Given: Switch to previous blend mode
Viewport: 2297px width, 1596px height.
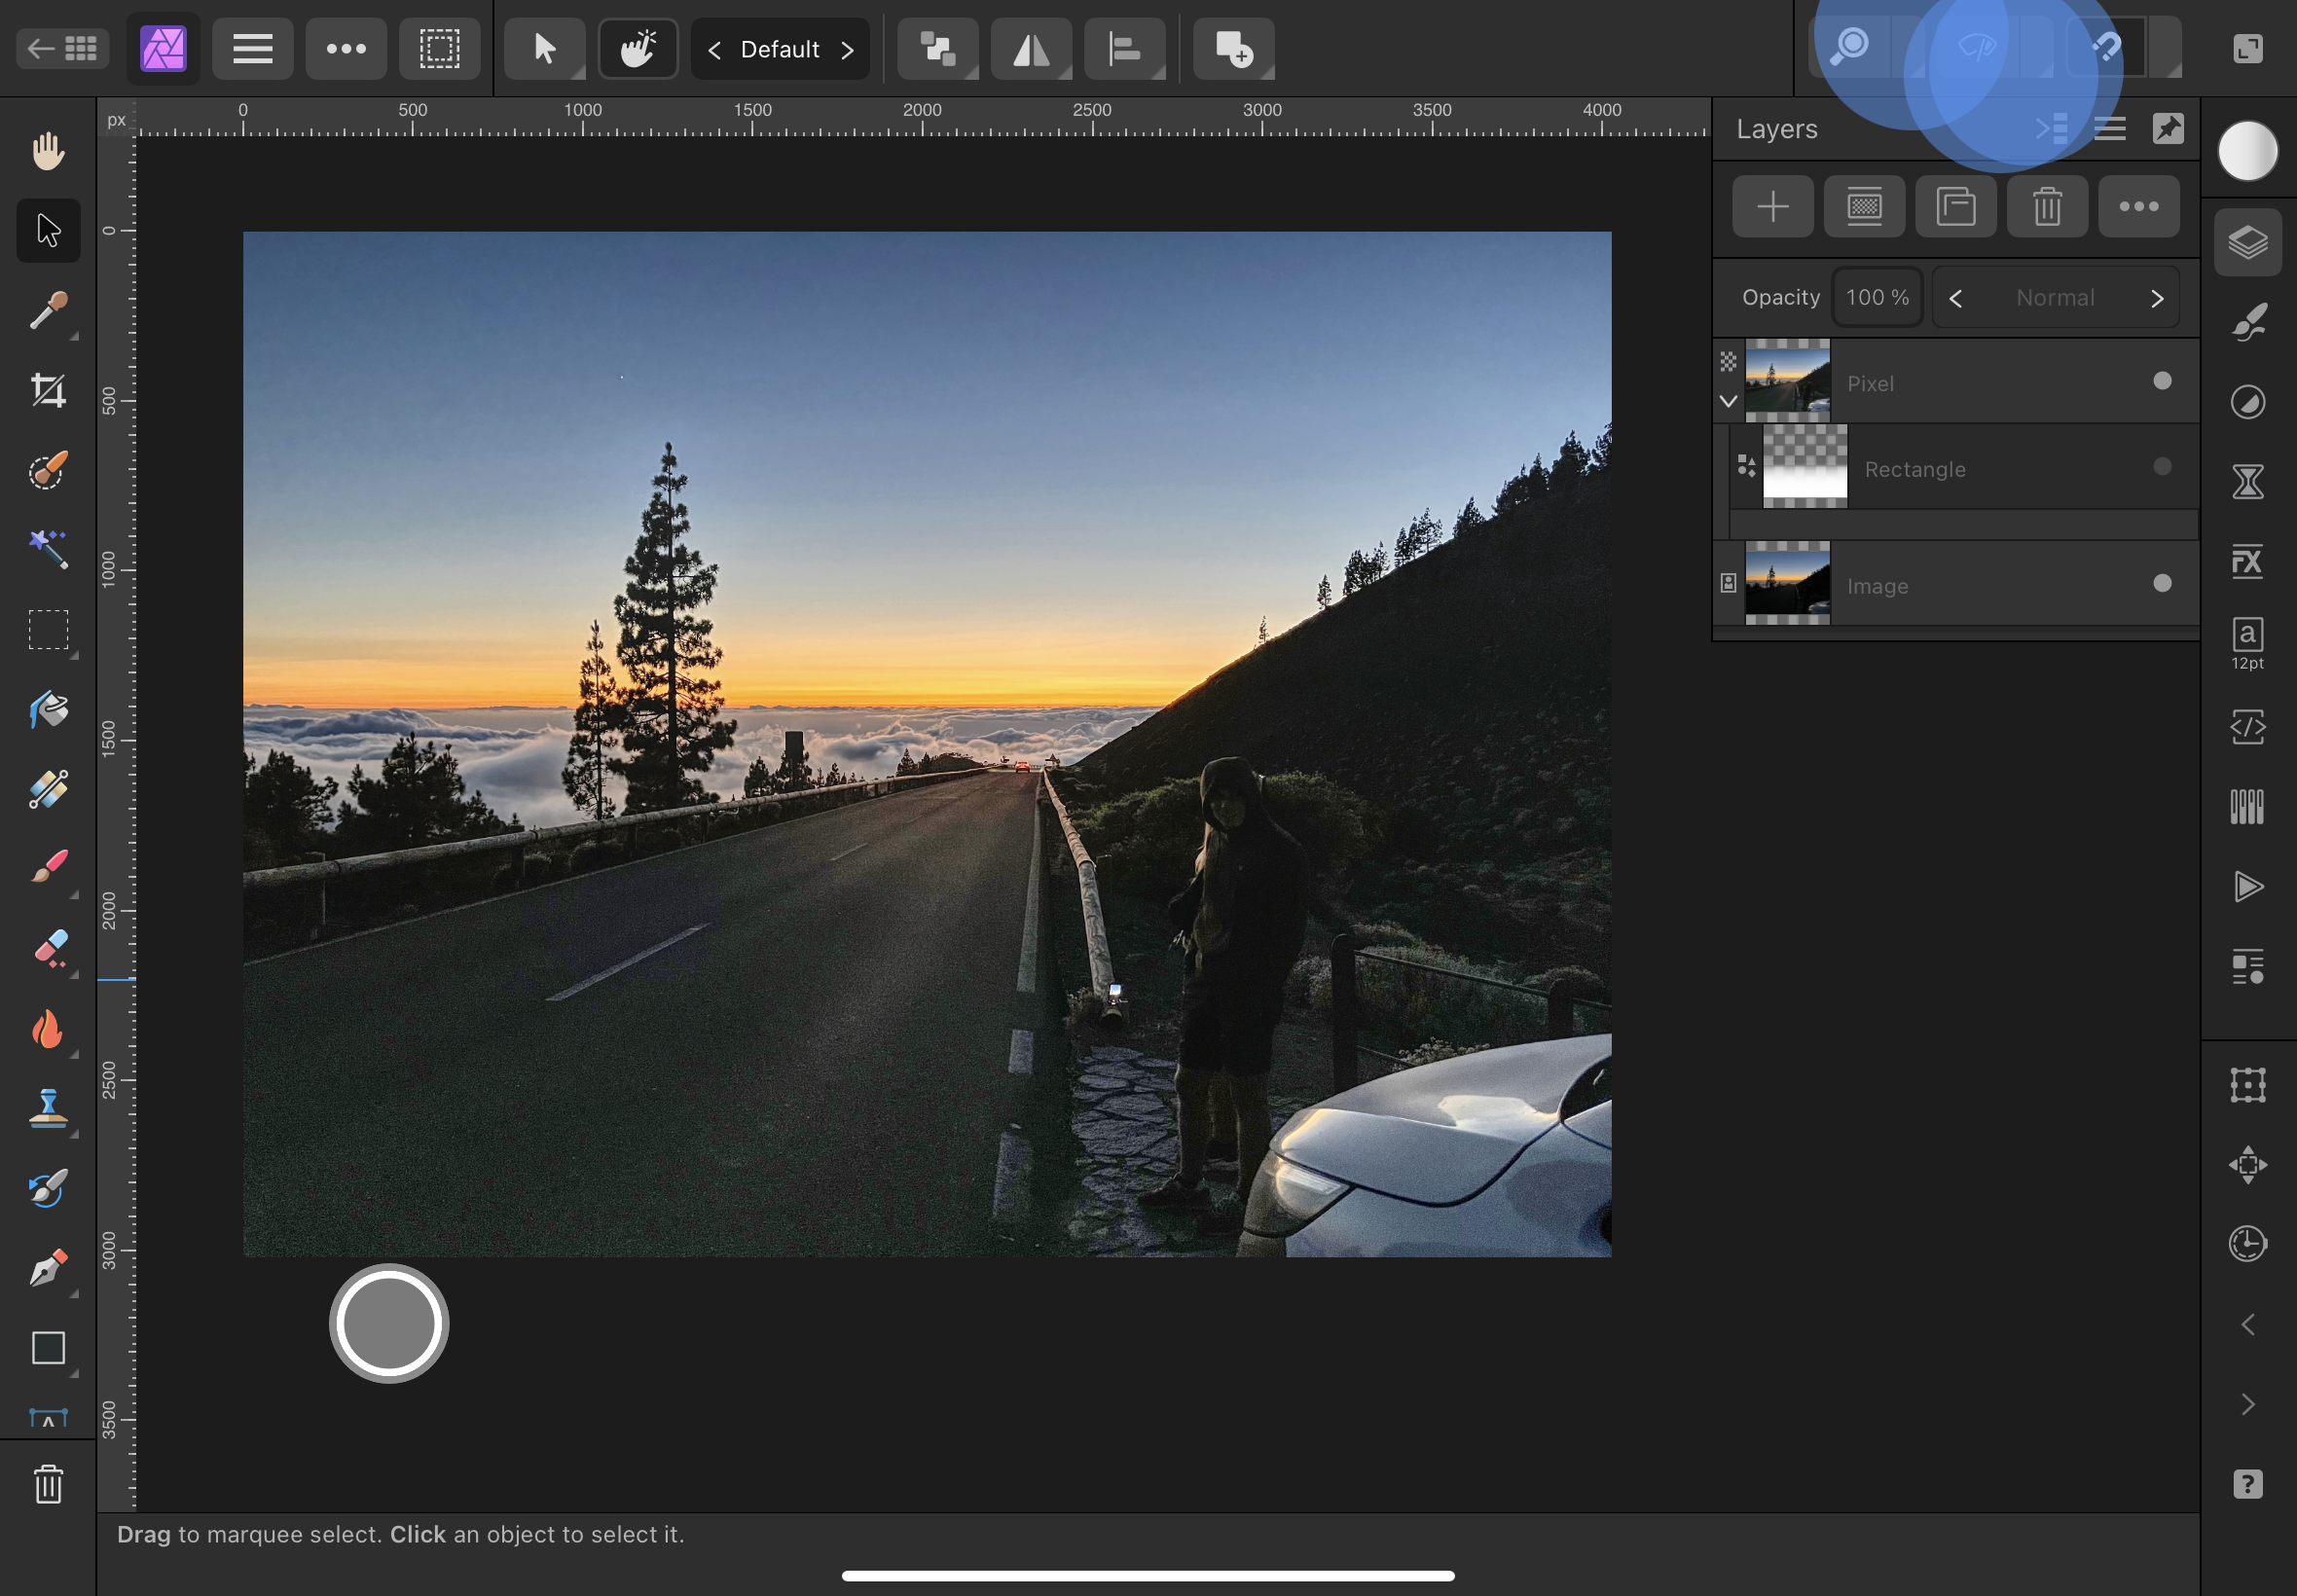Looking at the screenshot, I should coord(1956,298).
